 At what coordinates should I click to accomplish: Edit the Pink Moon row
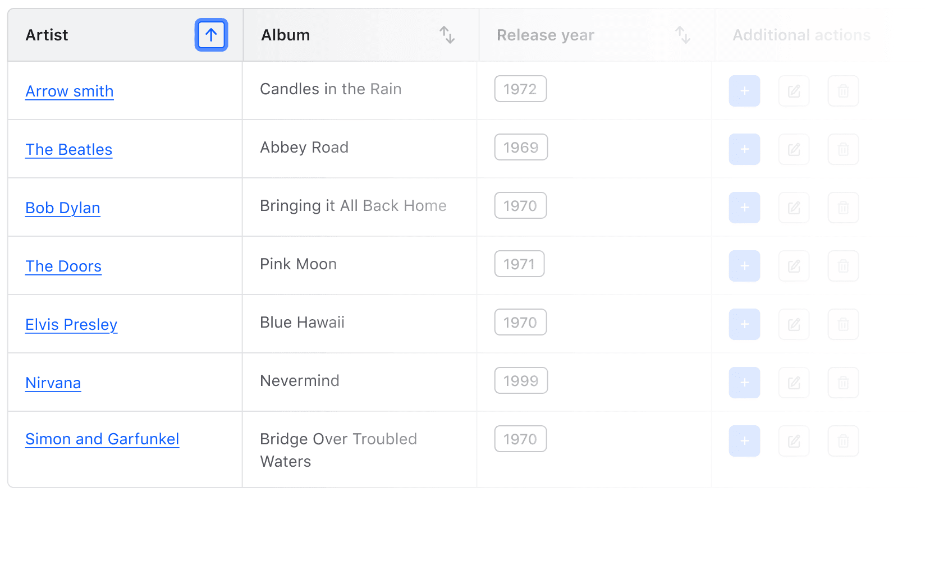(x=794, y=266)
